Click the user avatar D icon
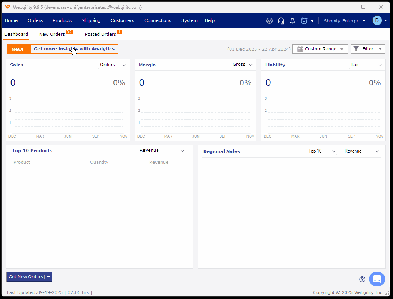The height and width of the screenshot is (299, 393). 377,20
